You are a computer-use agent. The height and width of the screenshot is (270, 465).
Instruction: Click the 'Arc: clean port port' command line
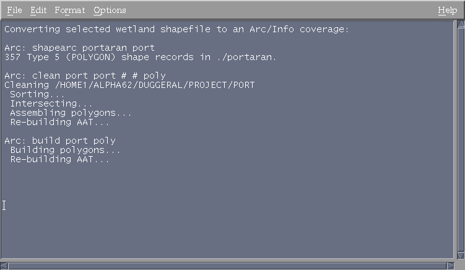click(x=85, y=76)
